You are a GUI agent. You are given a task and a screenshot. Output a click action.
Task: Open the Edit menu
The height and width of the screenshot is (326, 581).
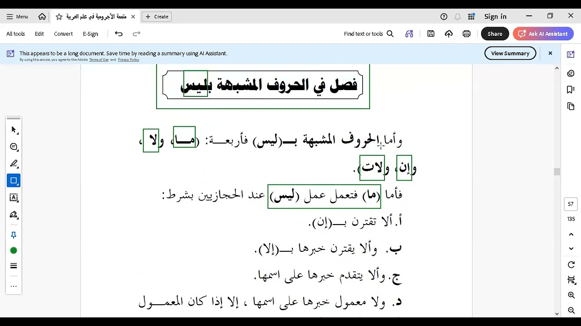tap(39, 34)
